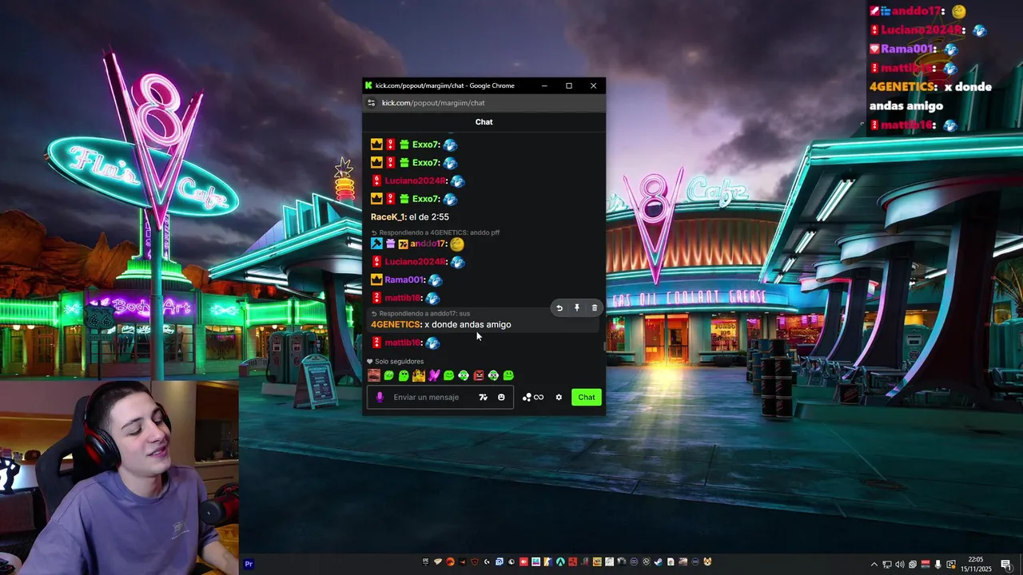Click the Chrome address bar URL
Image resolution: width=1023 pixels, height=575 pixels.
click(433, 103)
